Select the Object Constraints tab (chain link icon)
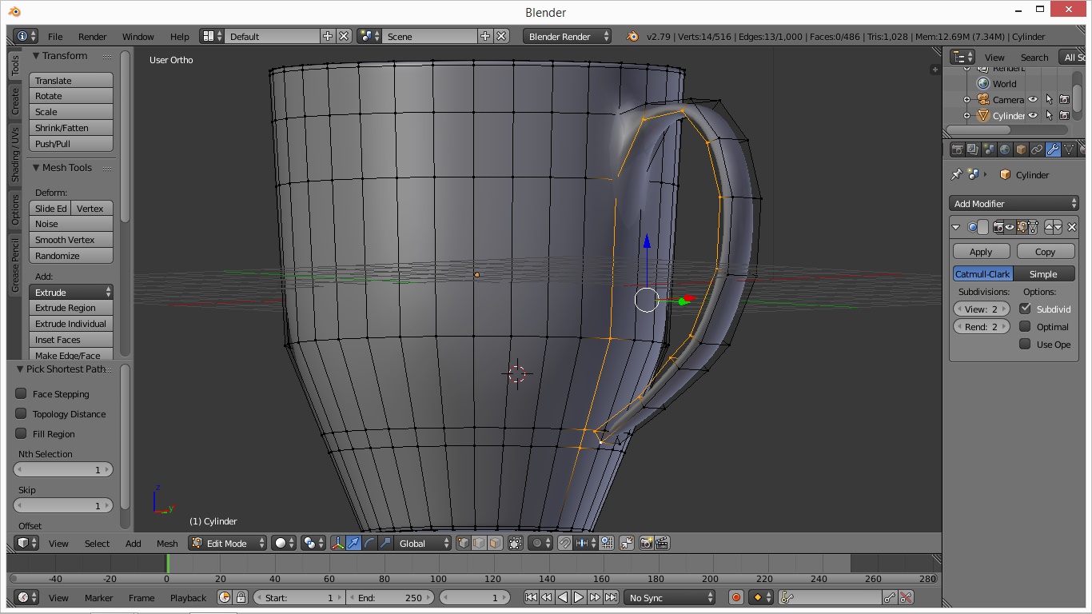Viewport: 1092px width, 614px height. point(1037,150)
